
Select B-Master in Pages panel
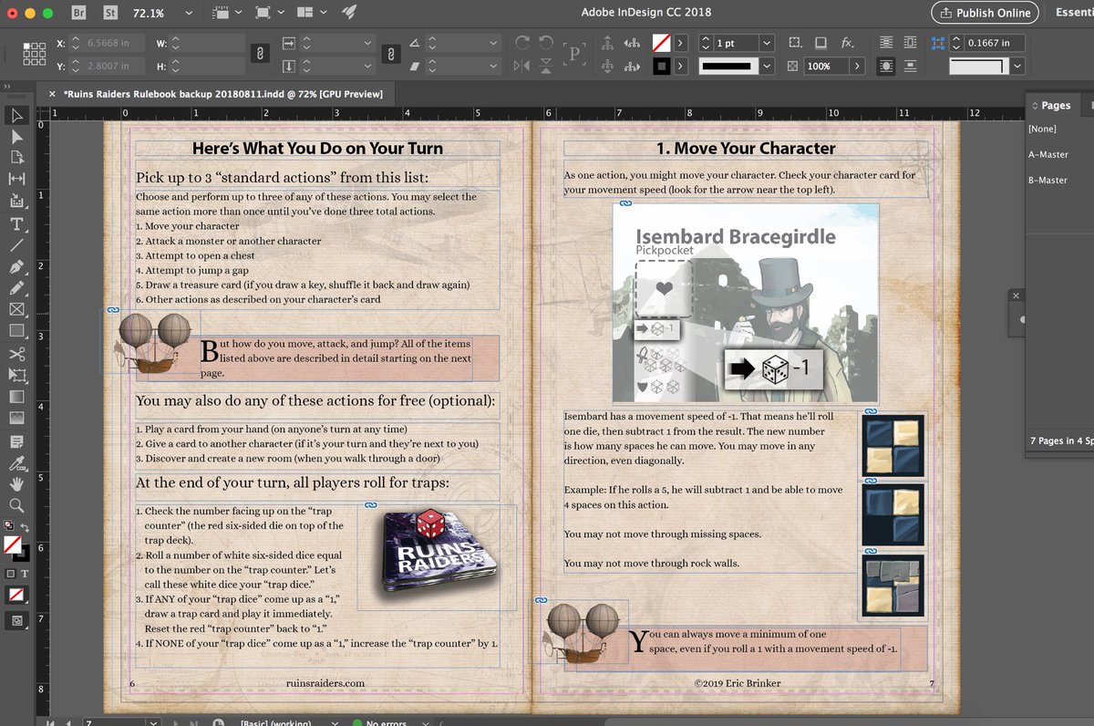click(1048, 180)
